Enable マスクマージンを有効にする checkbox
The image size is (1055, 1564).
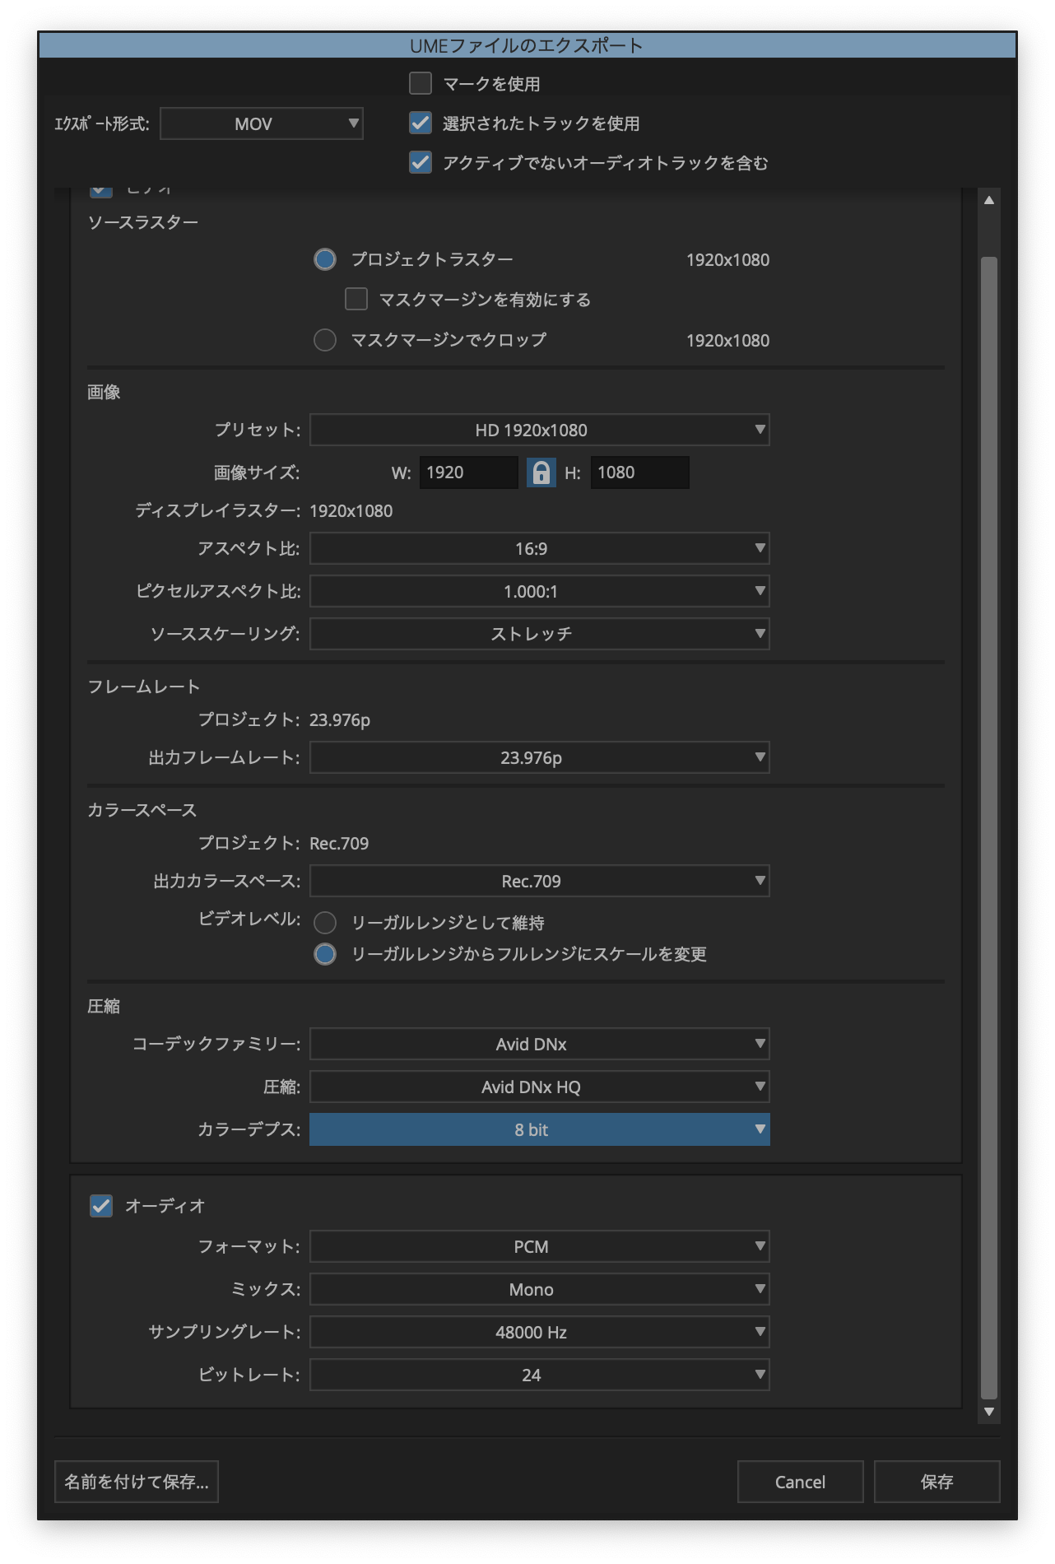click(x=356, y=299)
